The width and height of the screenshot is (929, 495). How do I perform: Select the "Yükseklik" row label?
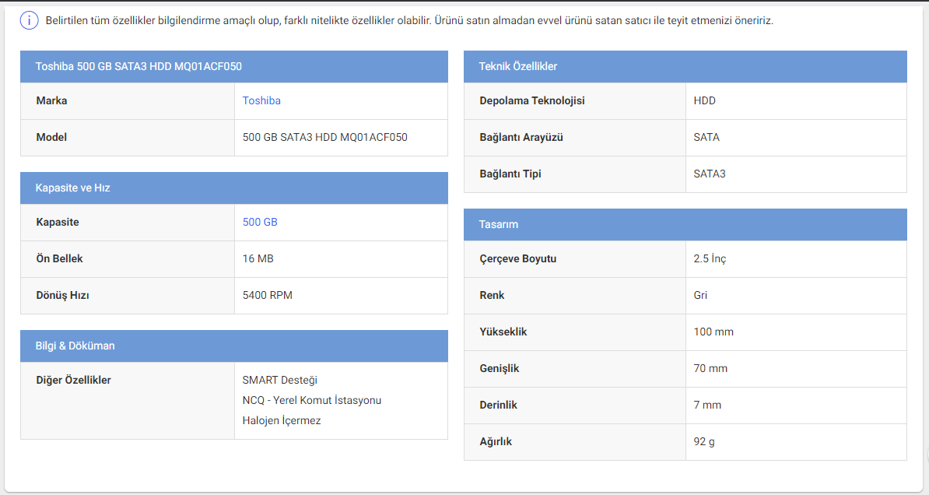[x=503, y=332]
